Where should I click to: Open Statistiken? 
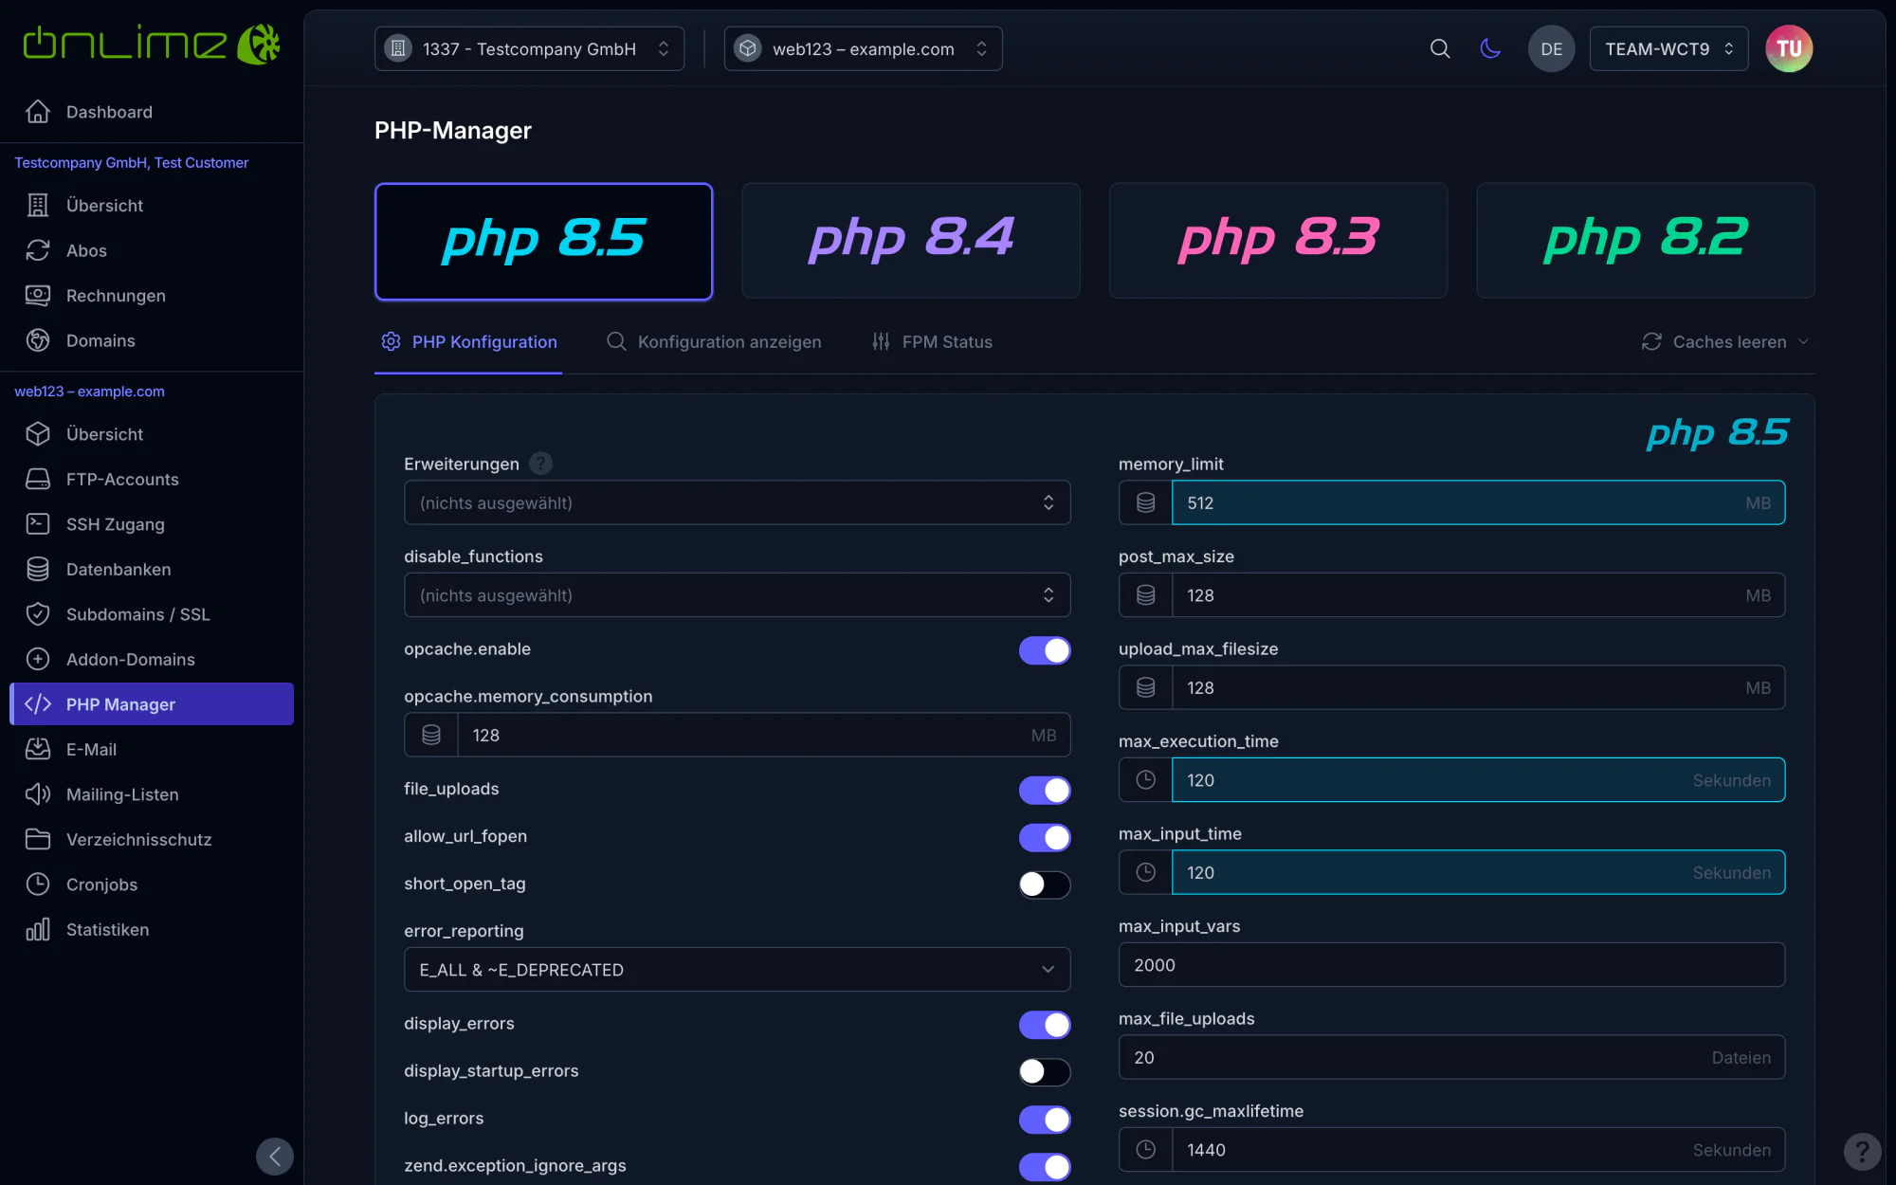tap(152, 929)
